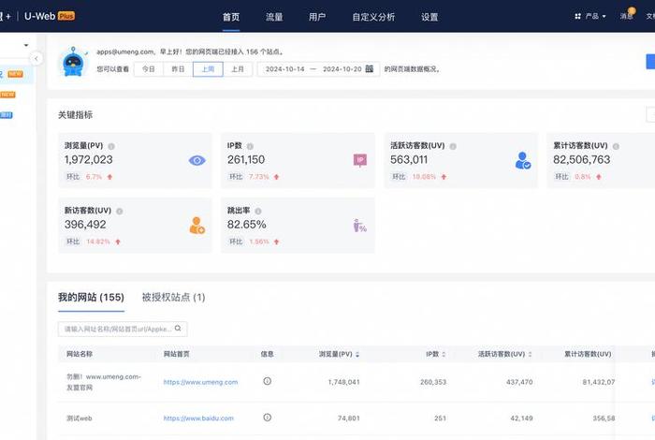
Task: Click info icon beside 跳出率 metric
Action: tap(258, 211)
